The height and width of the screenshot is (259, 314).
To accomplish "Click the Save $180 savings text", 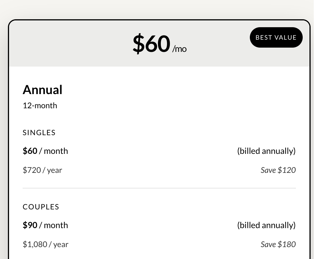I will click(278, 245).
